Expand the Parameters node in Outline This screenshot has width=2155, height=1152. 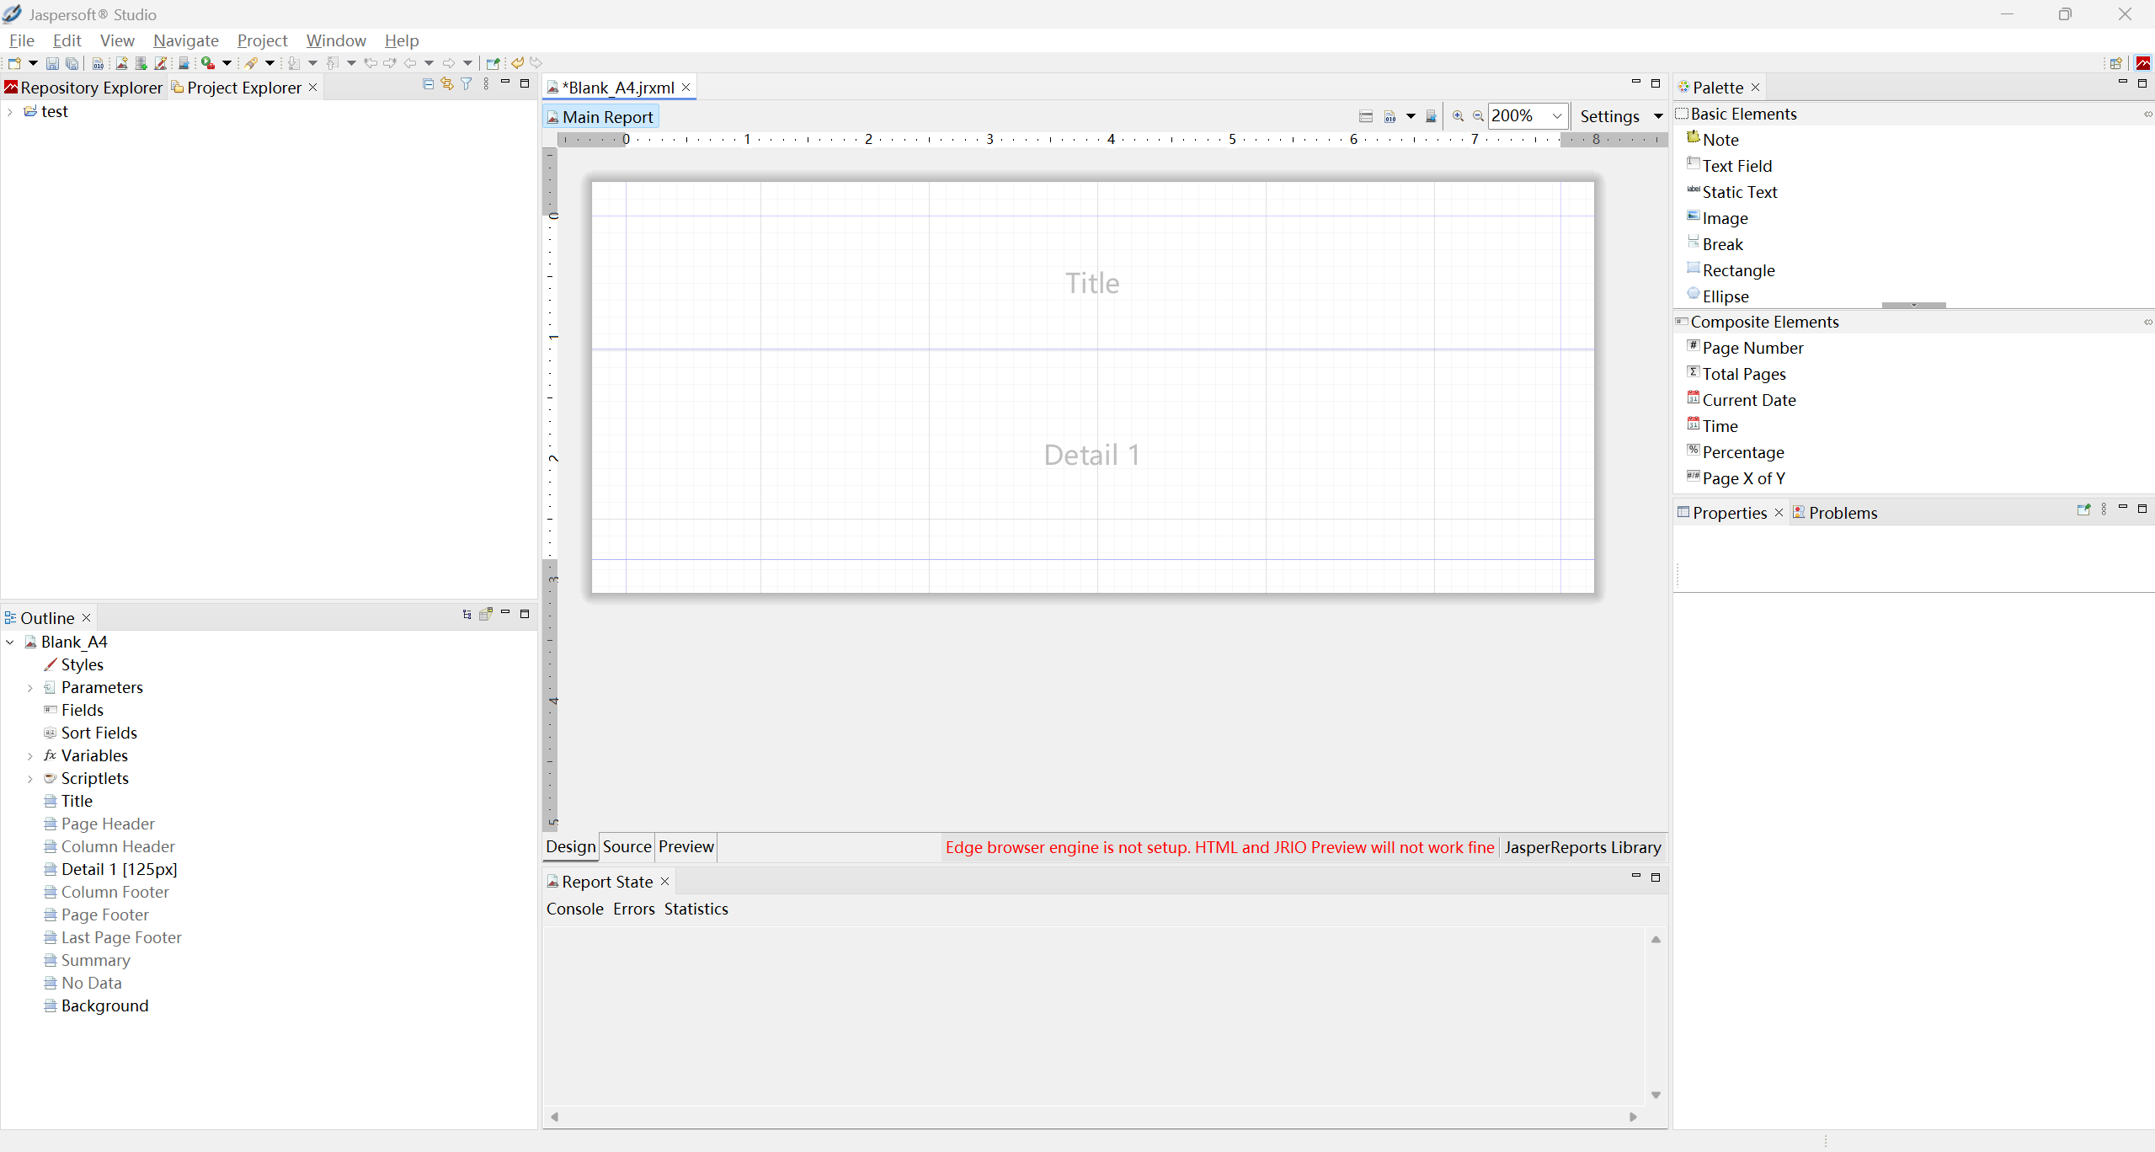pos(30,688)
